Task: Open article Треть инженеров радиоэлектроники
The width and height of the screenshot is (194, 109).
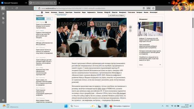Action: (x=148, y=46)
